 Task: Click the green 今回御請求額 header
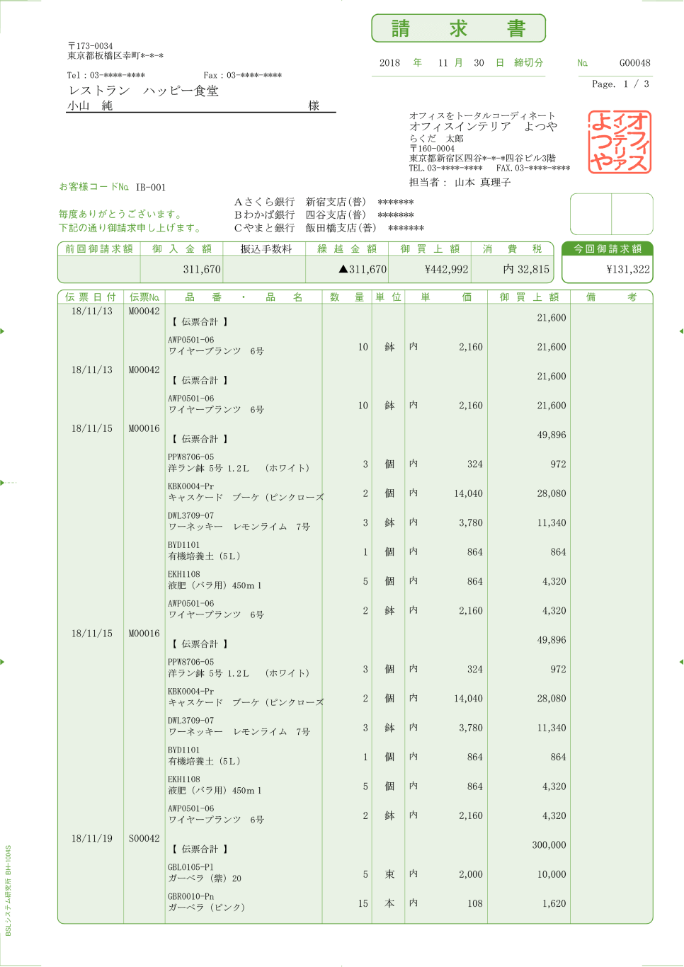608,249
